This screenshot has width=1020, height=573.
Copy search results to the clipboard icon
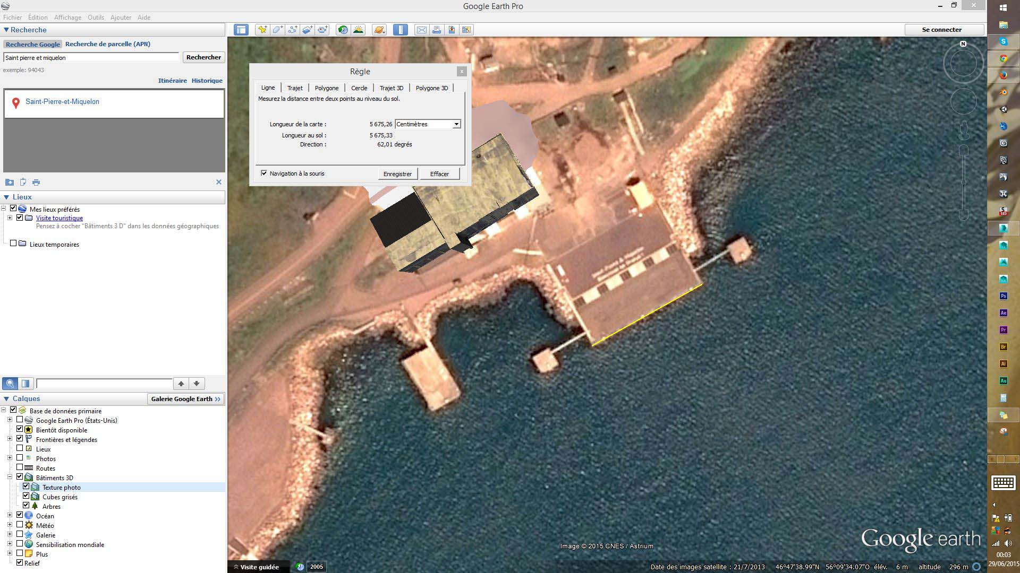23,182
